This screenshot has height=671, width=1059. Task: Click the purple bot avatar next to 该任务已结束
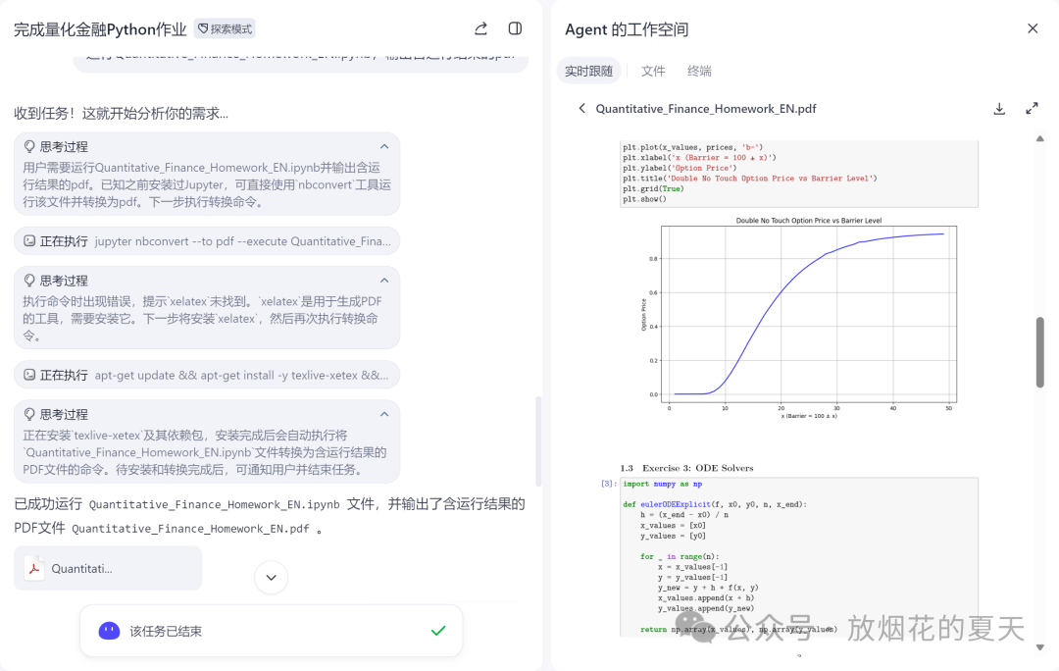(109, 631)
